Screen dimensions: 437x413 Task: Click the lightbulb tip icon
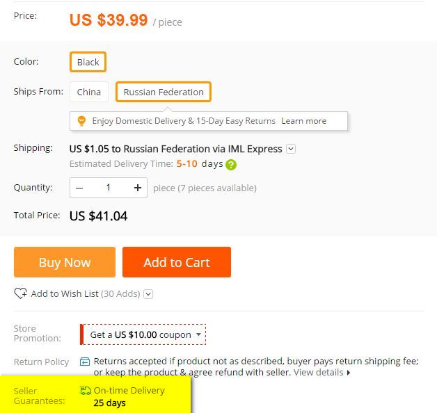point(81,121)
